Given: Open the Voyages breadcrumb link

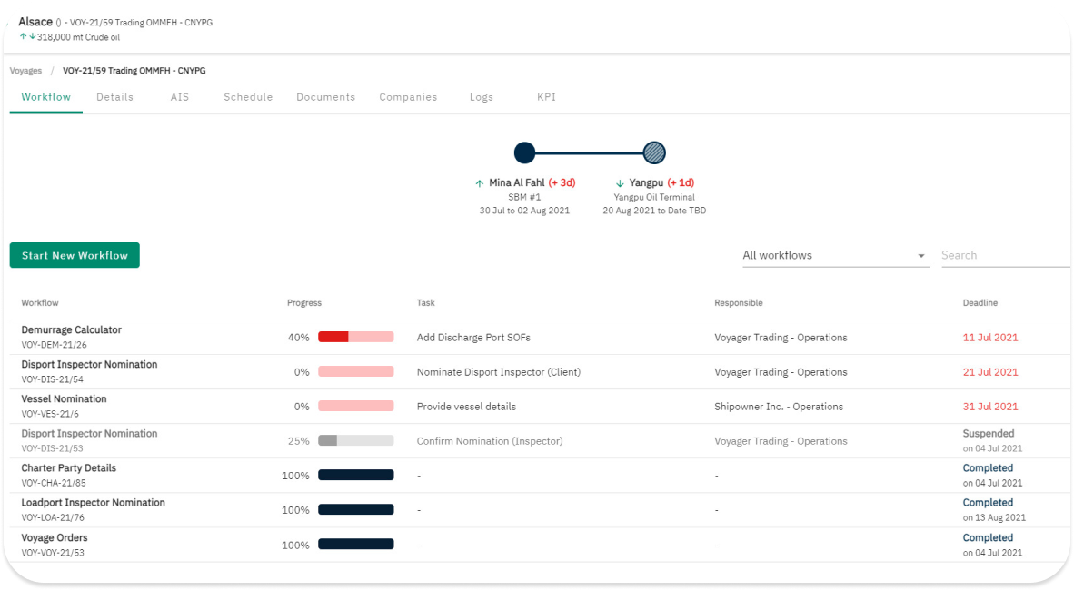Looking at the screenshot, I should 25,70.
